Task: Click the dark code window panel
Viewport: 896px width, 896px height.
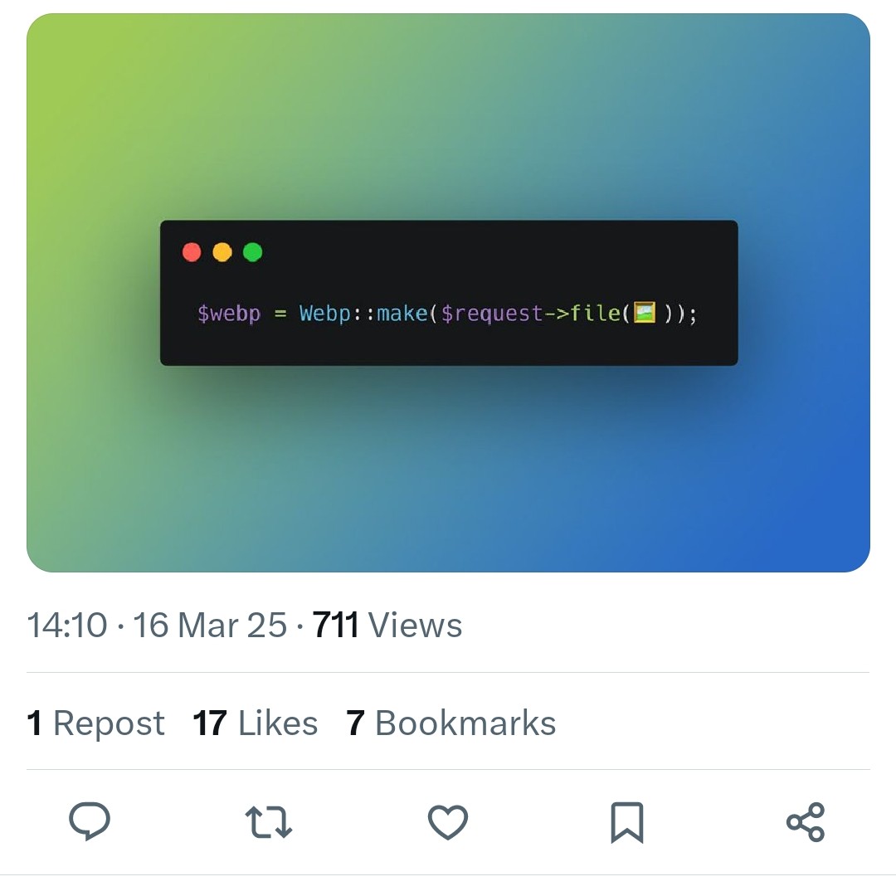Action: pos(449,293)
